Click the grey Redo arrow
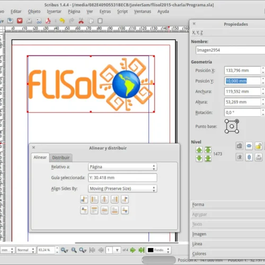The image size is (265, 265). pyautogui.click(x=72, y=21)
